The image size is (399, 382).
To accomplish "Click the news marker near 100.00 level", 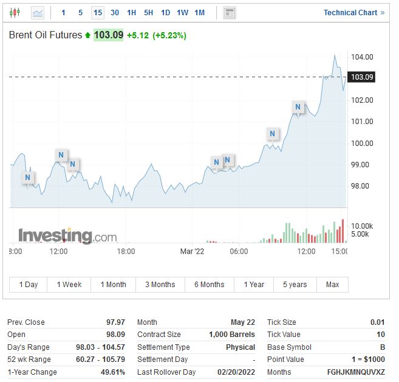I will (273, 134).
